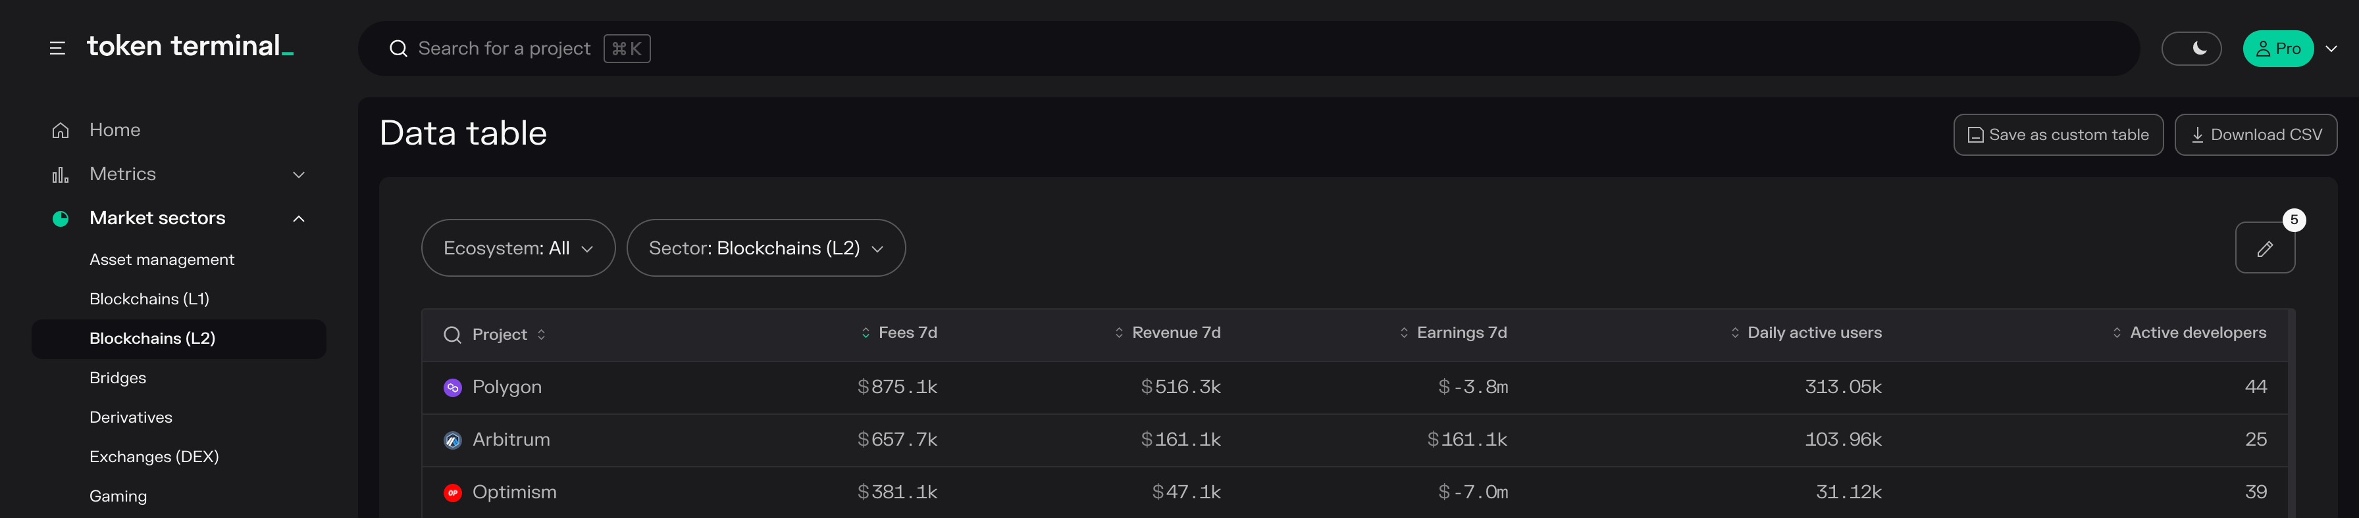Click the Home icon in sidebar
The width and height of the screenshot is (2359, 518).
(x=61, y=131)
